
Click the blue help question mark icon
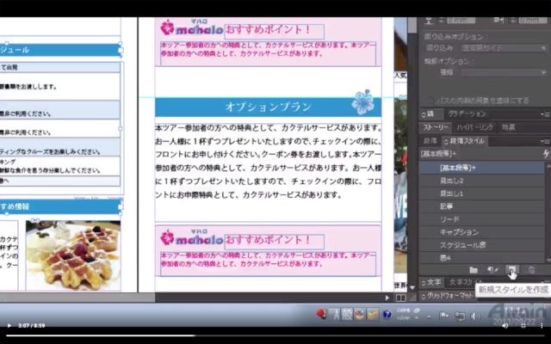387,315
